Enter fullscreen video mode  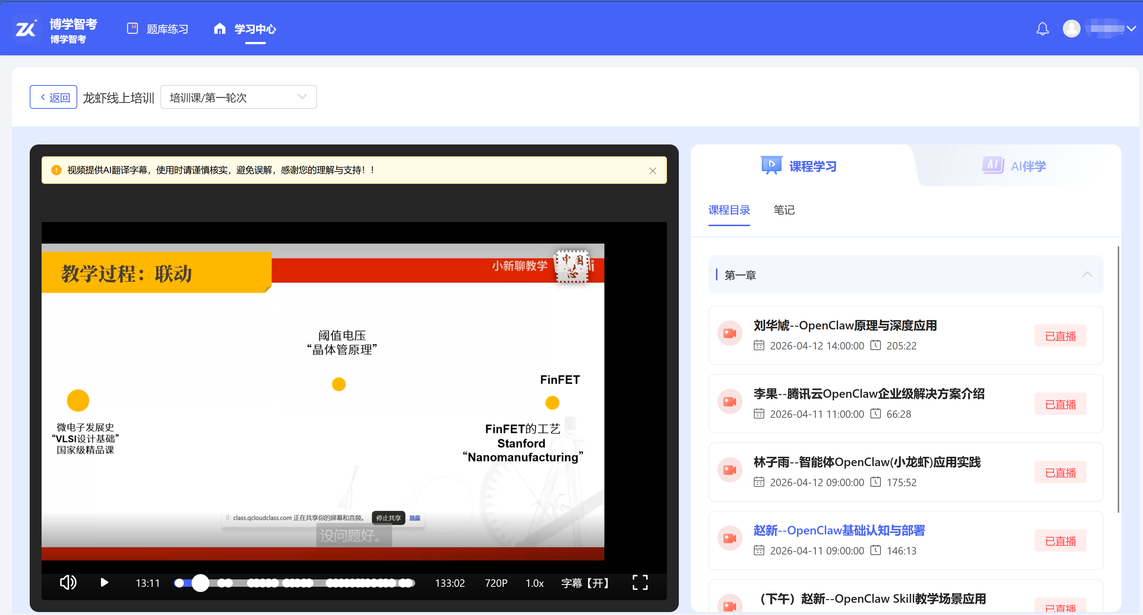[639, 582]
